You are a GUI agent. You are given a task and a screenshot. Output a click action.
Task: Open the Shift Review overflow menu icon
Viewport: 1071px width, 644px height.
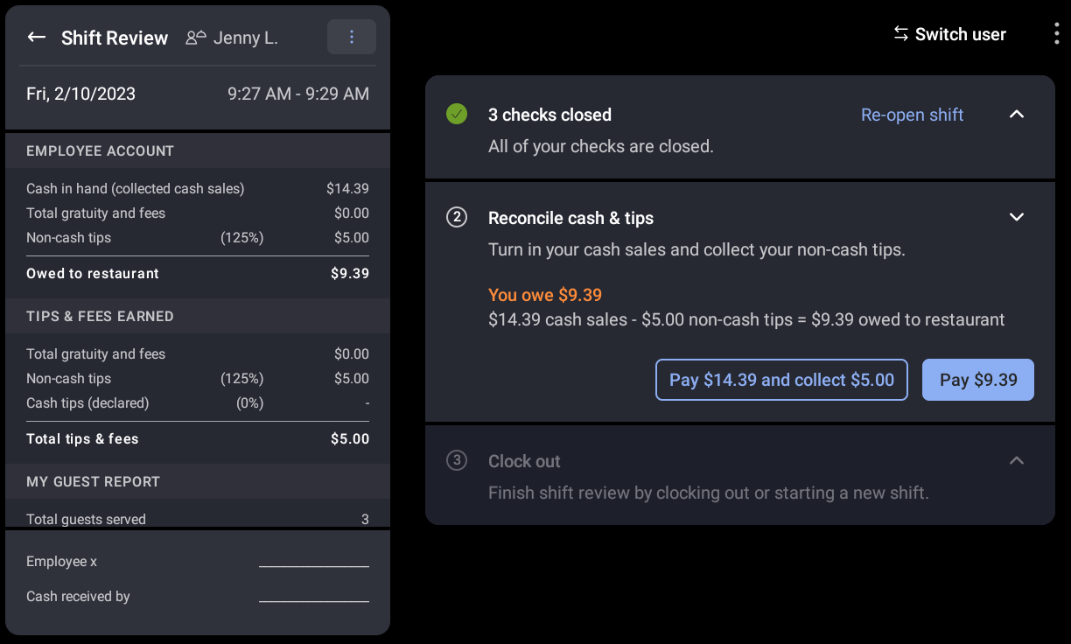tap(351, 37)
